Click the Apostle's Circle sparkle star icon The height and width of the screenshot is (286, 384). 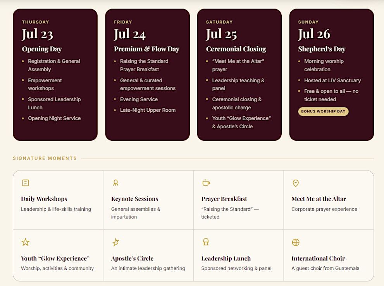coord(115,242)
